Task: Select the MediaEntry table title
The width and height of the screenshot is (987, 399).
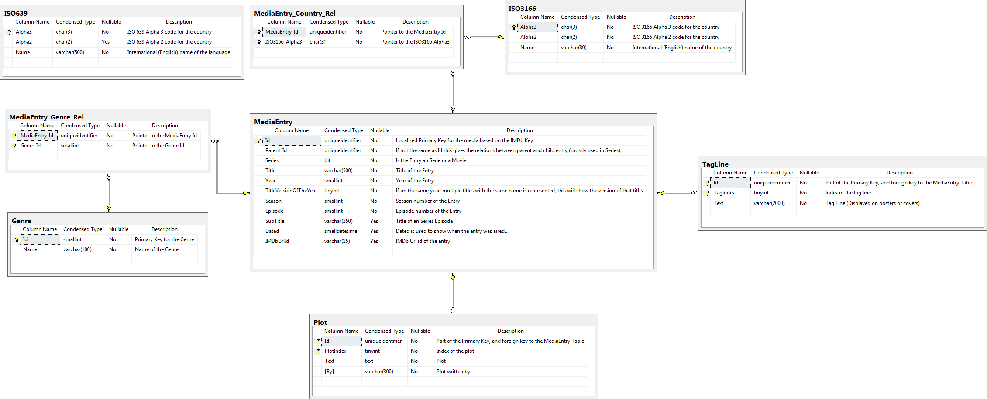Action: click(273, 122)
